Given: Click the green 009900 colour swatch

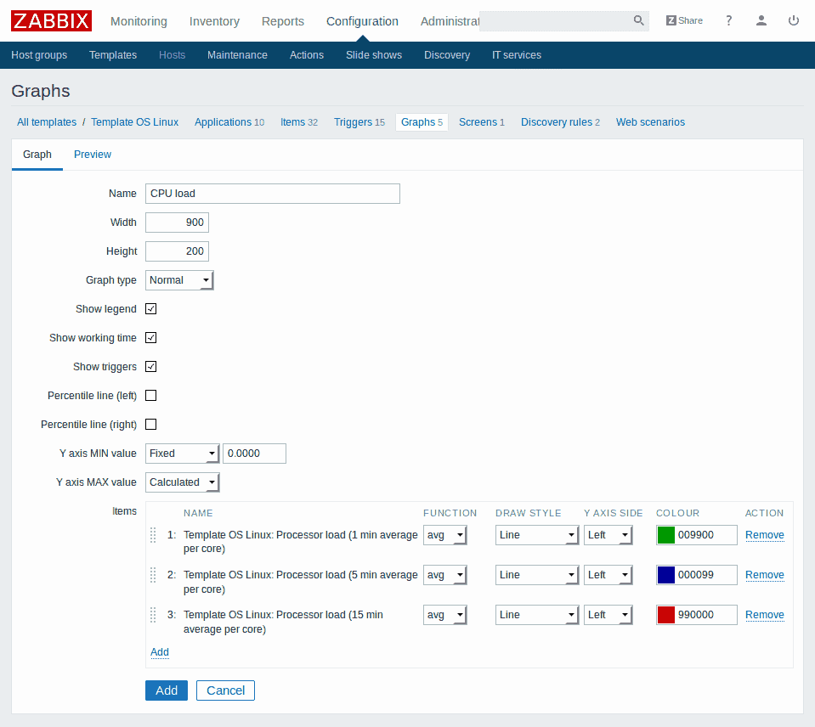Looking at the screenshot, I should pyautogui.click(x=666, y=535).
